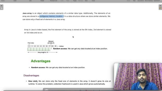
Task: Click the green 'Advantages' heading
Action: tap(40, 61)
